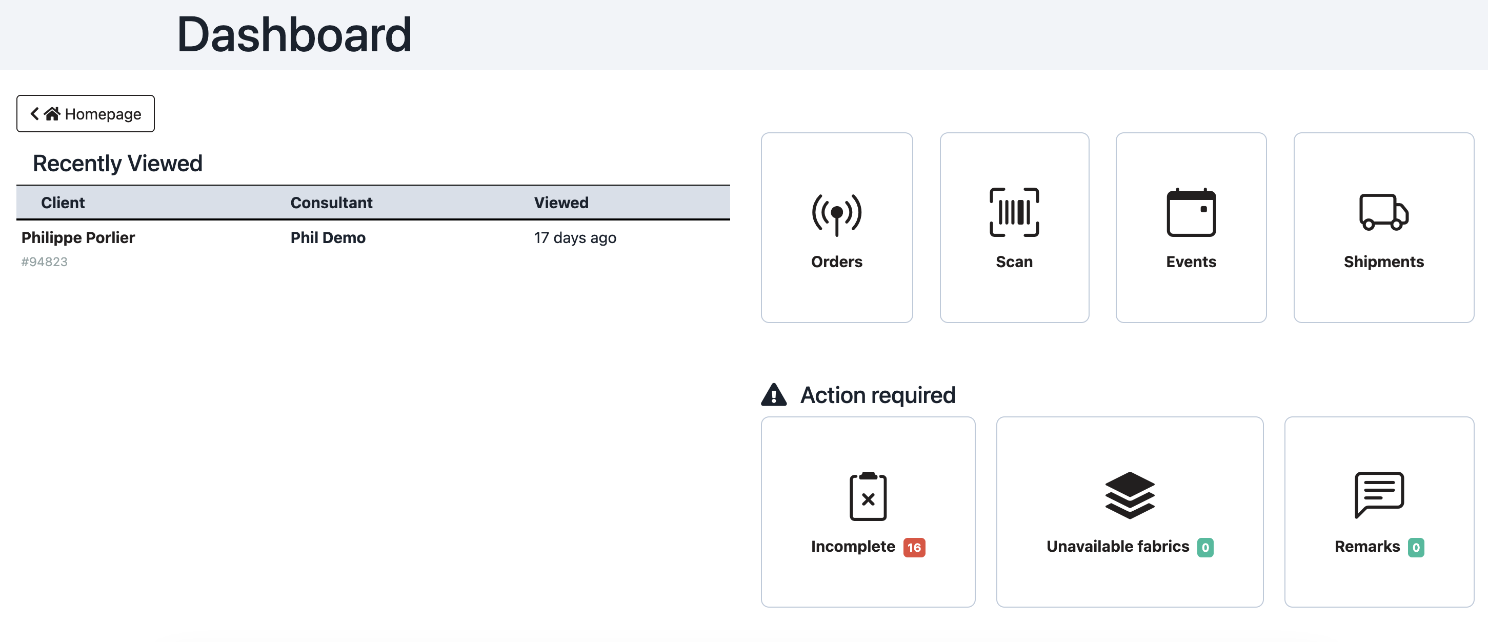This screenshot has width=1488, height=642.
Task: Click the Shipments label text
Action: (1383, 262)
